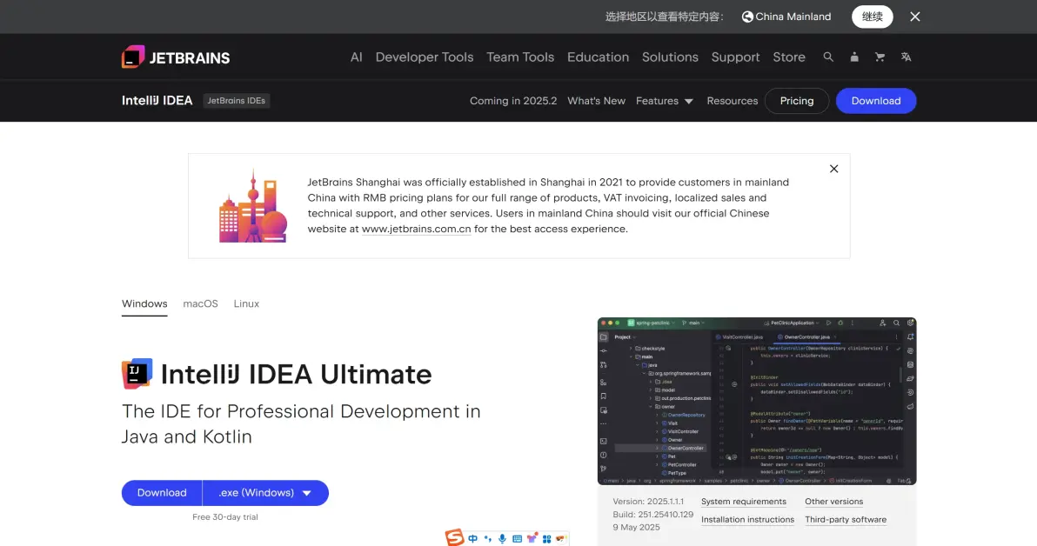Visit the www.jetbrains.com.cn link
Image resolution: width=1037 pixels, height=546 pixels.
[416, 229]
